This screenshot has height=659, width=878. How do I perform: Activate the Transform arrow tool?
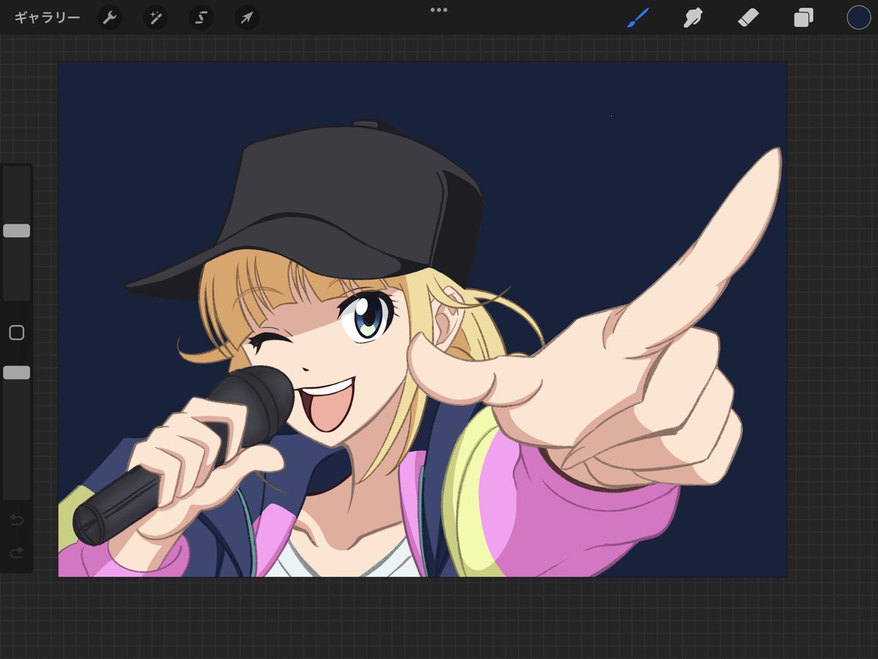point(247,18)
